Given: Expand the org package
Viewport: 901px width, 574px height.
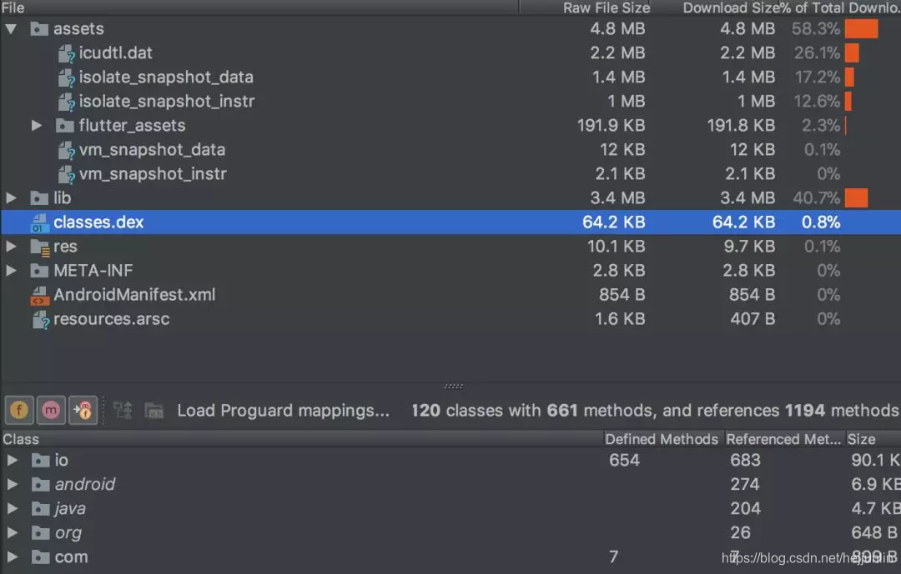Looking at the screenshot, I should coord(12,532).
